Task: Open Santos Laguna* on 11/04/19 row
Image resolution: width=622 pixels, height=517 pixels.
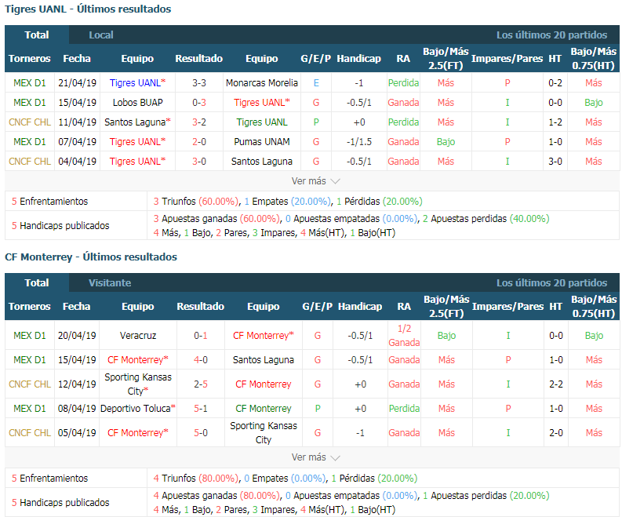Action: (137, 122)
